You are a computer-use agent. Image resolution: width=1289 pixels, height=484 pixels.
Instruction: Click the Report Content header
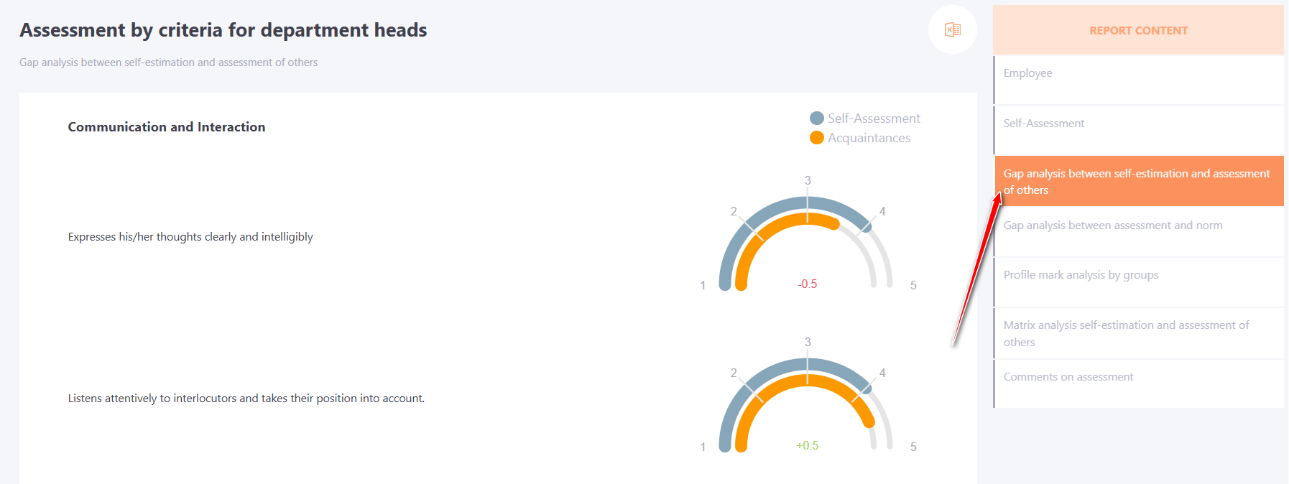click(x=1139, y=30)
